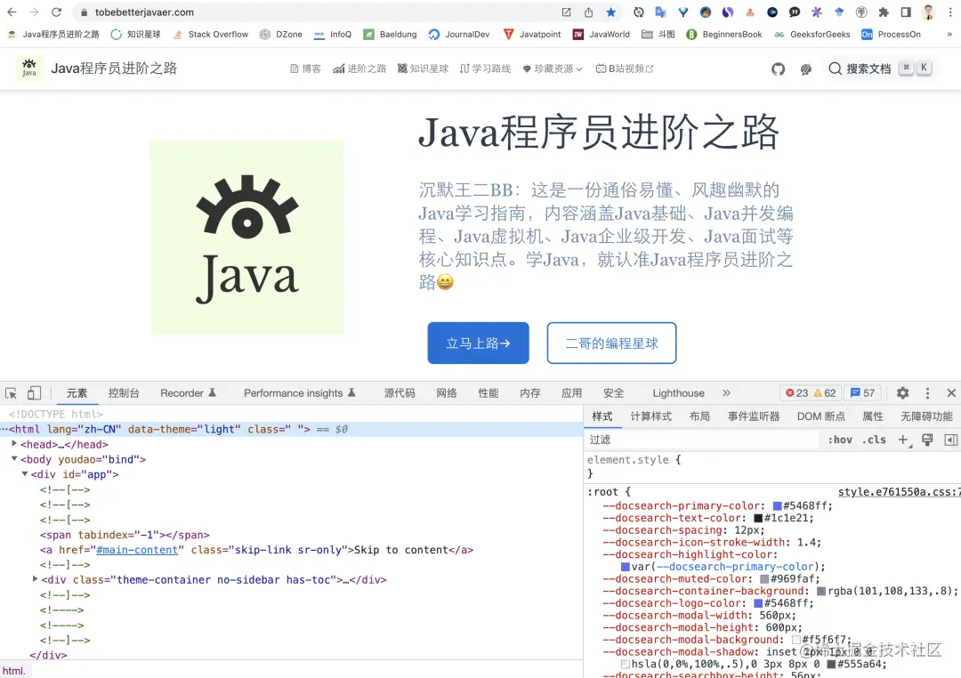
Task: Click the share icon in address bar
Action: pos(588,12)
